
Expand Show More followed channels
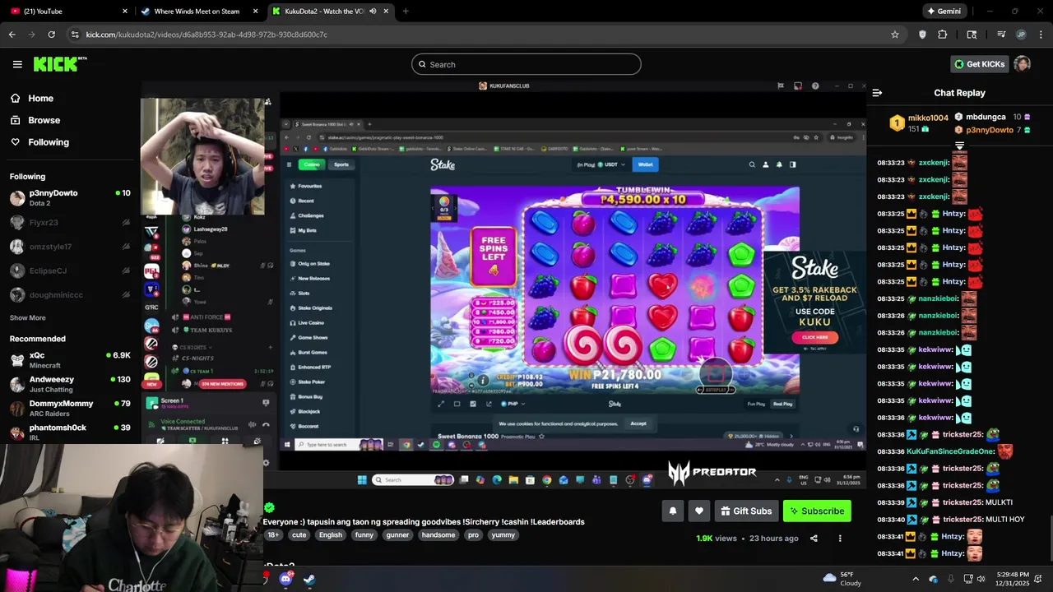click(x=27, y=317)
